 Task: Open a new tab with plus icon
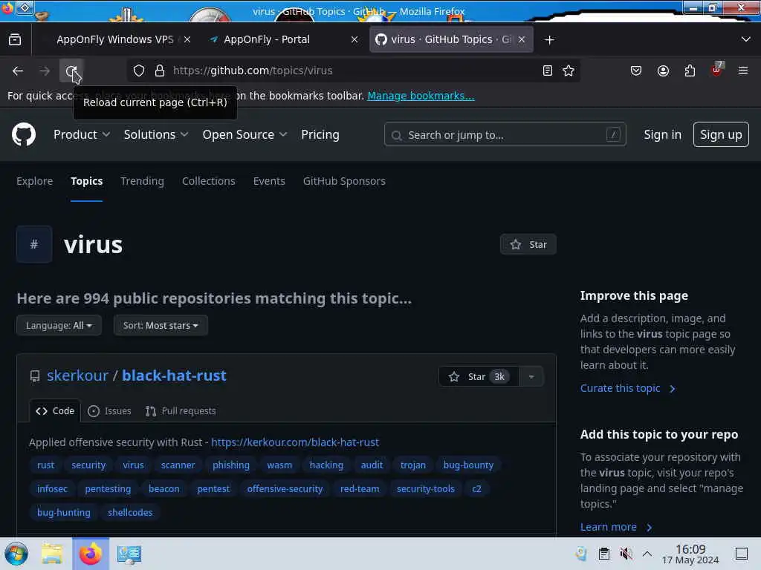point(549,40)
